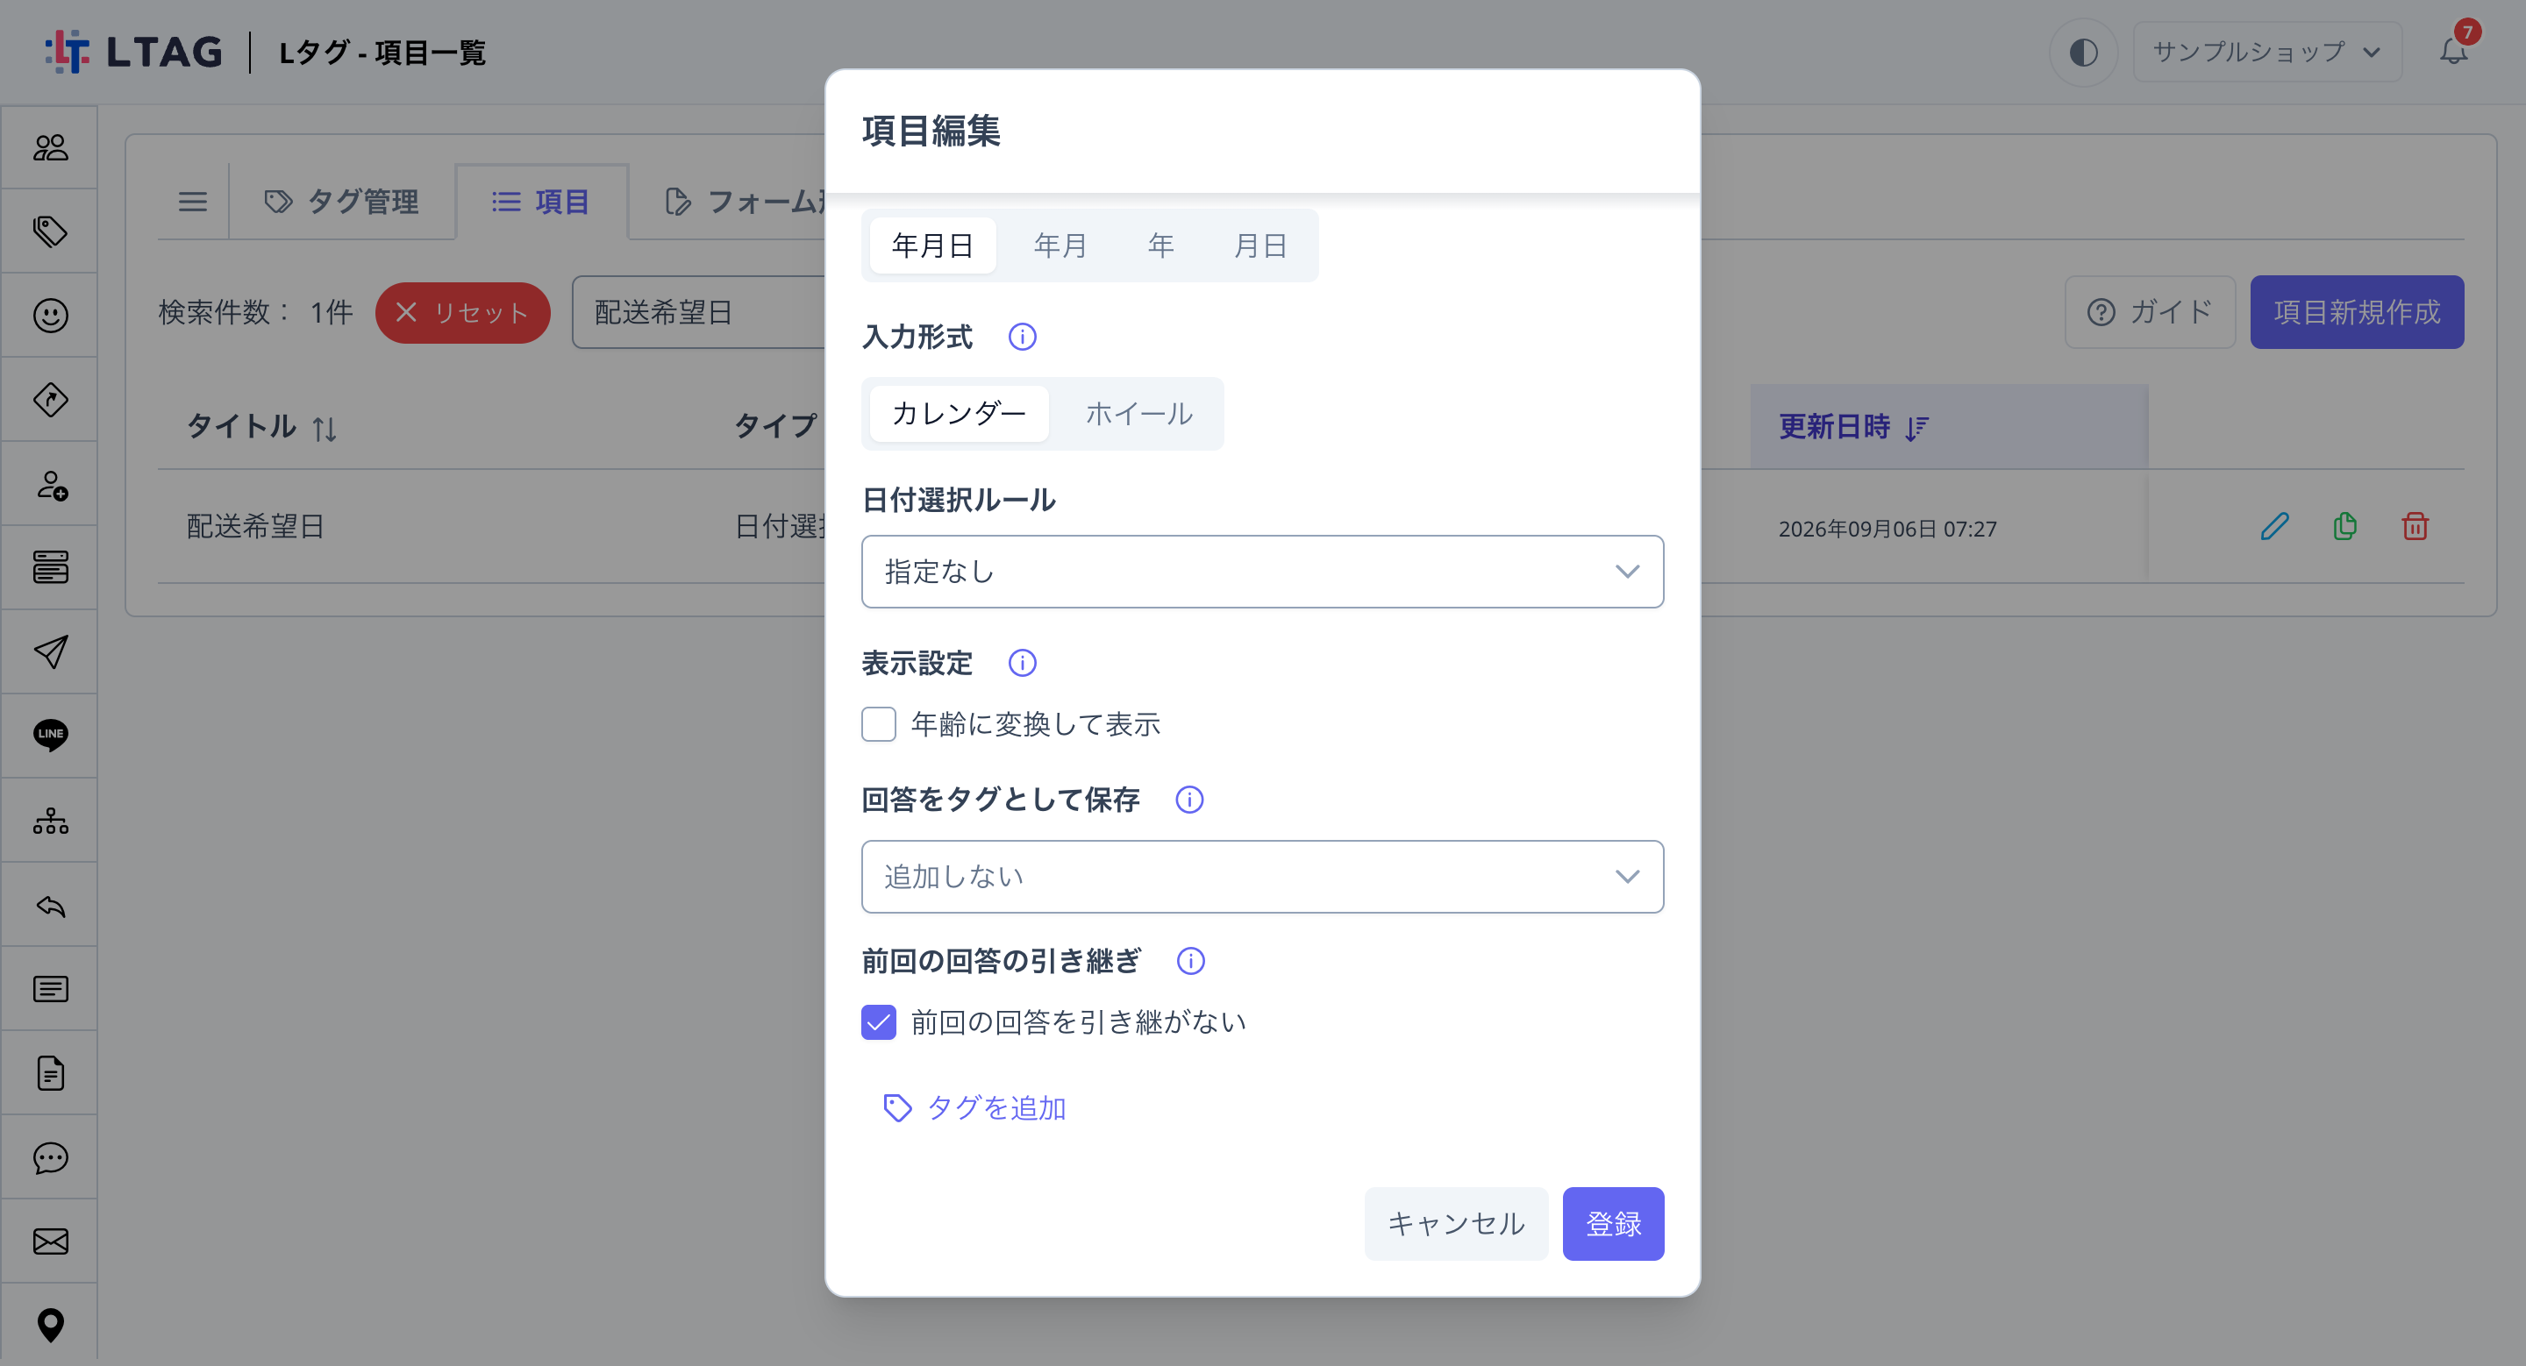The height and width of the screenshot is (1366, 2526).
Task: Click the diamond arrow sidebar icon
Action: click(x=50, y=400)
